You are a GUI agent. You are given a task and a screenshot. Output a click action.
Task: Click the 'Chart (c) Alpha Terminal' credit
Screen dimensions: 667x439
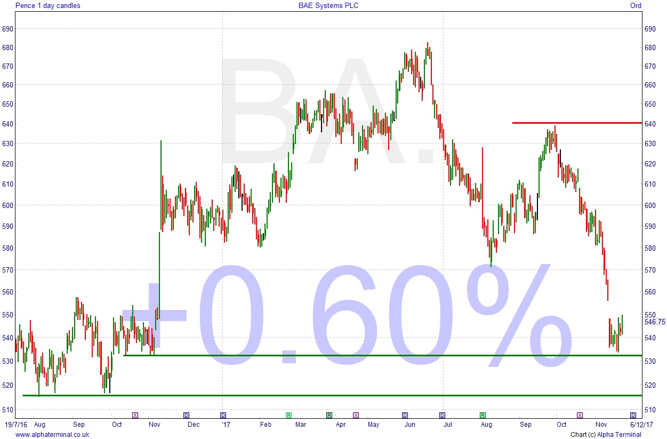(x=606, y=435)
